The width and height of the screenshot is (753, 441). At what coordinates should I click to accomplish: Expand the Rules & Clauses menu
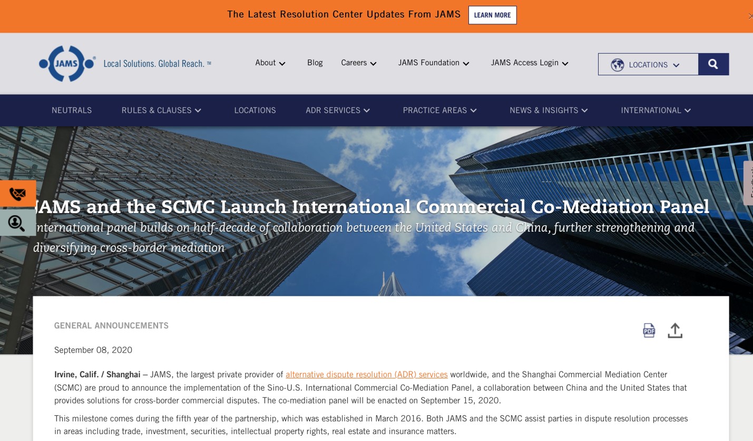162,111
